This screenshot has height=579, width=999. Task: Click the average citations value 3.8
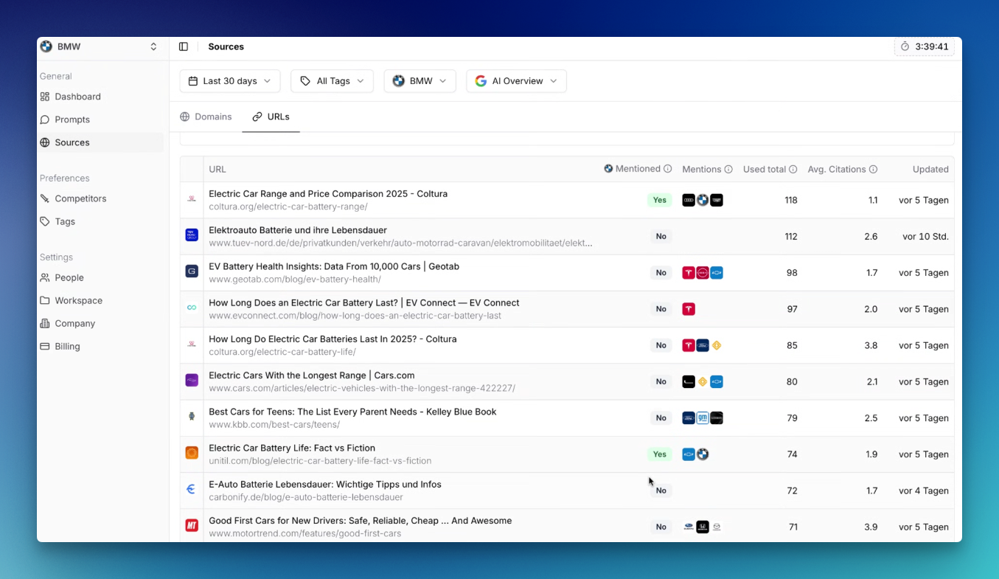point(871,345)
